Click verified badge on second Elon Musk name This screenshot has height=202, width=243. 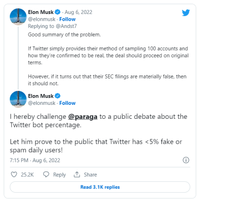point(57,96)
